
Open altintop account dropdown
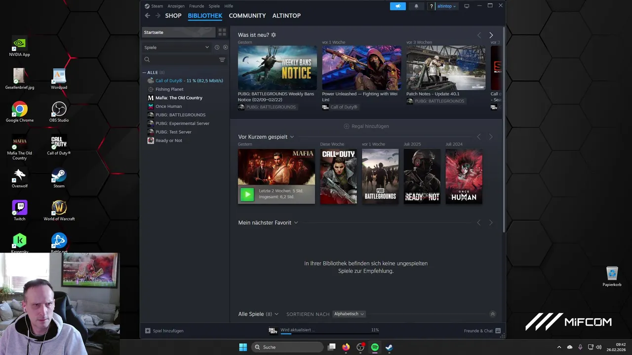(446, 6)
